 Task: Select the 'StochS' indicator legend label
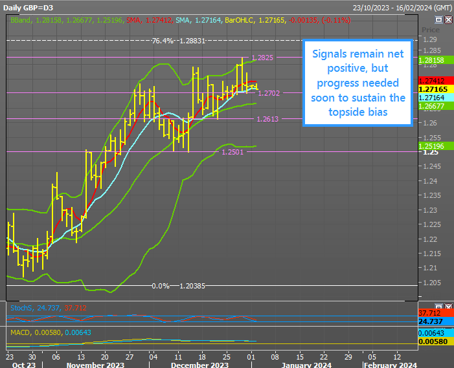[x=21, y=308]
